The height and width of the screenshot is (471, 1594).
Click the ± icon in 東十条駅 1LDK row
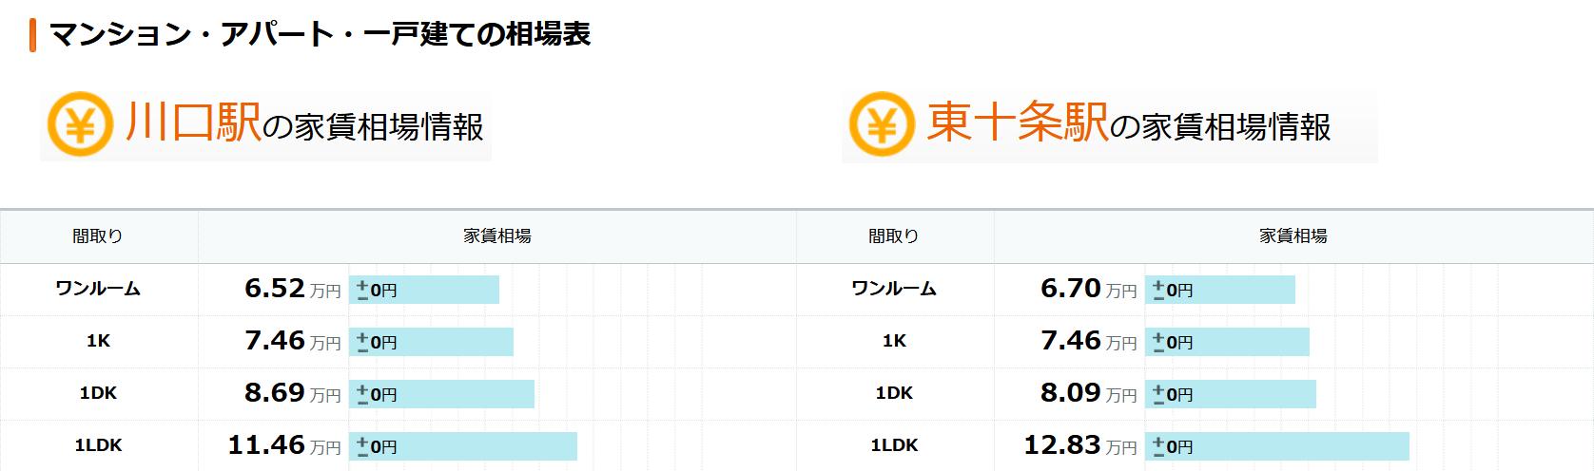pos(1158,446)
